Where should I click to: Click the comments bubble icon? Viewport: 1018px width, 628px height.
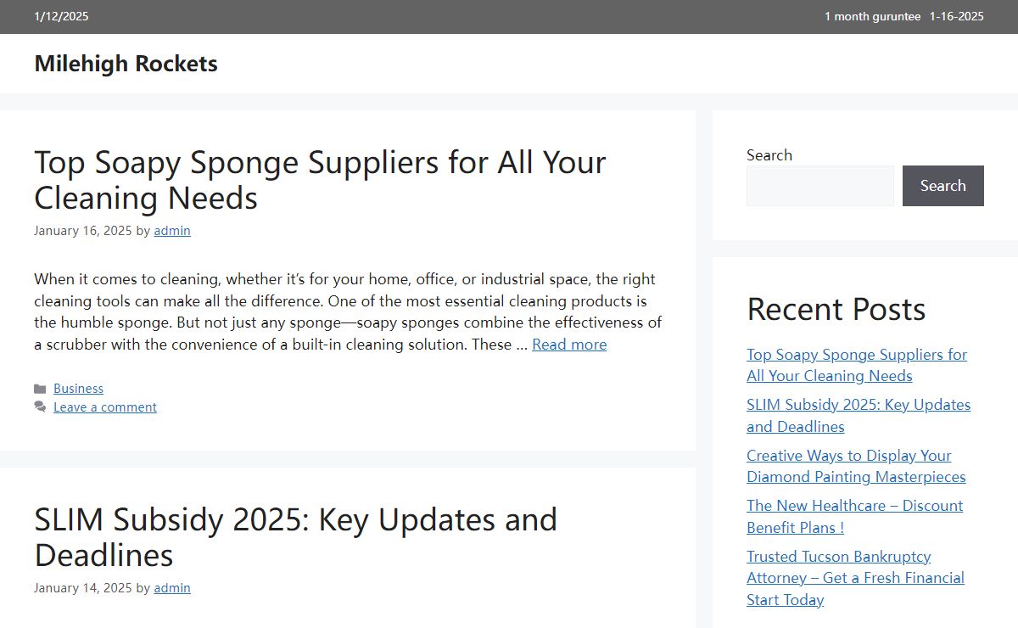click(x=40, y=407)
